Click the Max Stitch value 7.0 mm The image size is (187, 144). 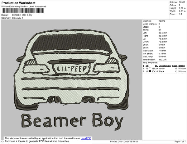(x=162, y=51)
